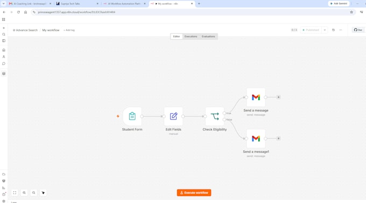Bookmark this page with the star icon

[x=351, y=12]
